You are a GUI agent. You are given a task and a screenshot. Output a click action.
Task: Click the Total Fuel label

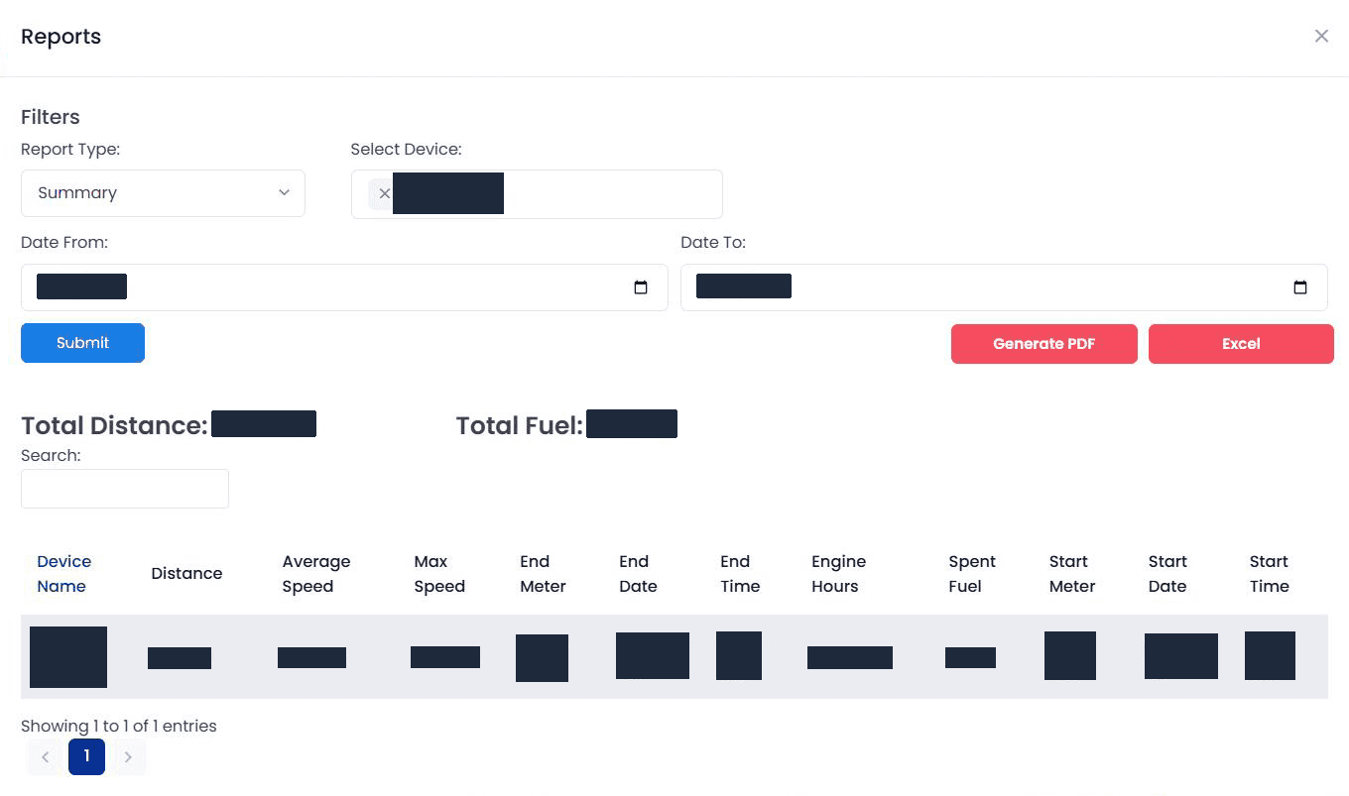pos(519,425)
